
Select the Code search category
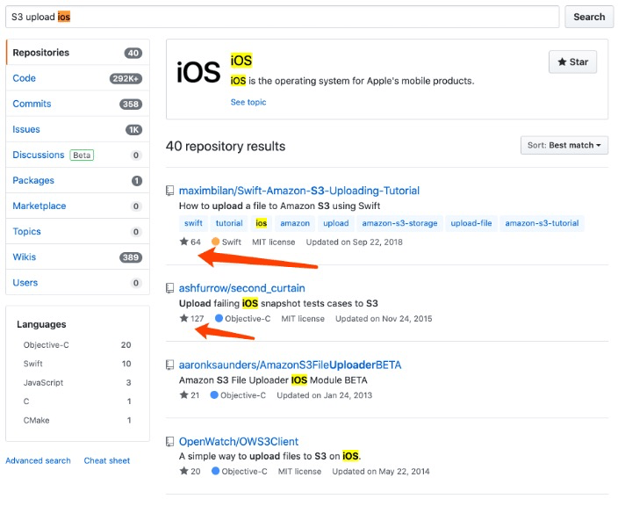pyautogui.click(x=25, y=78)
